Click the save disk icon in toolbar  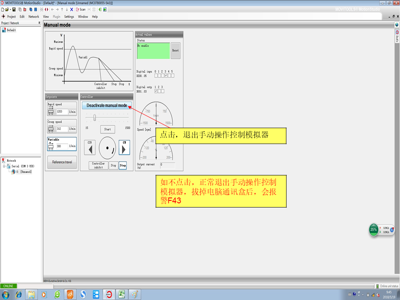click(x=14, y=9)
